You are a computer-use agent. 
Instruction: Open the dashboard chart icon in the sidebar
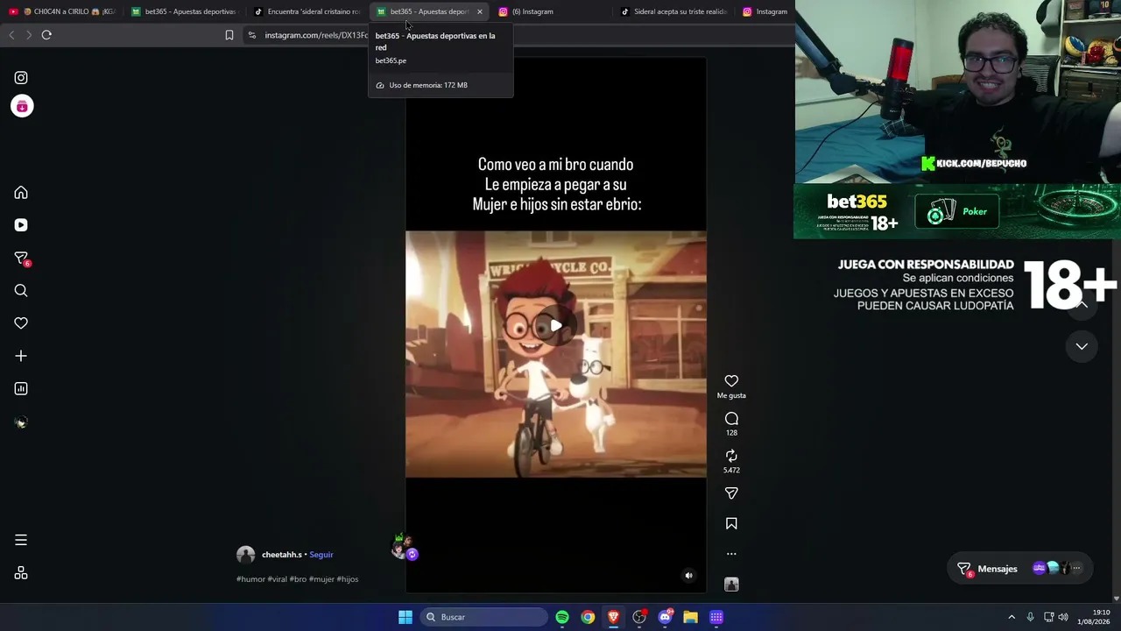point(21,388)
